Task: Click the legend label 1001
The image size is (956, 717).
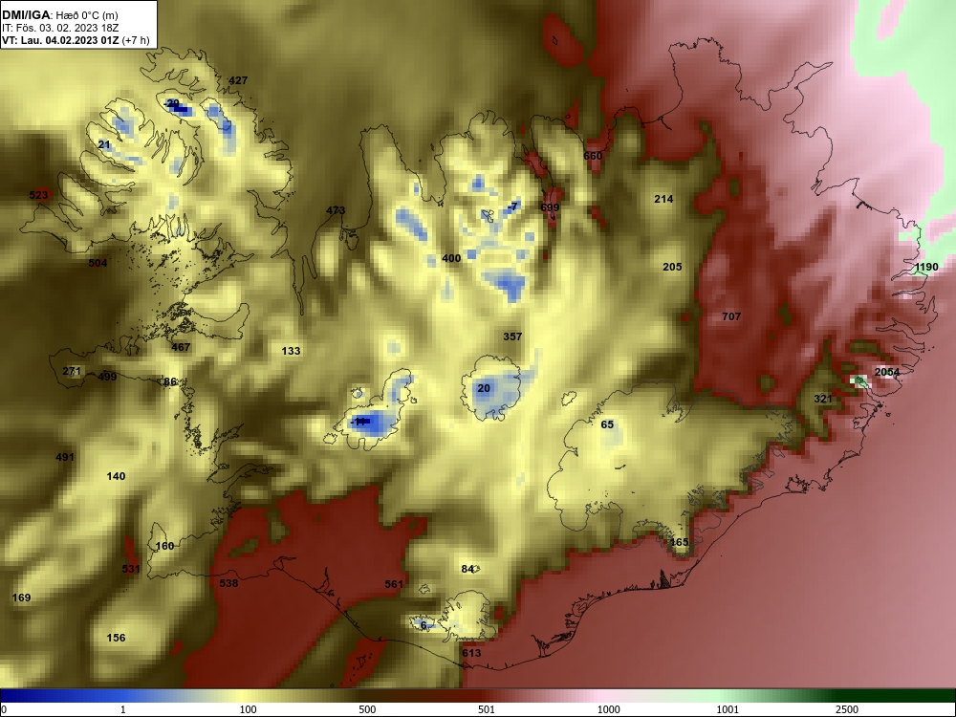Action: tap(728, 709)
